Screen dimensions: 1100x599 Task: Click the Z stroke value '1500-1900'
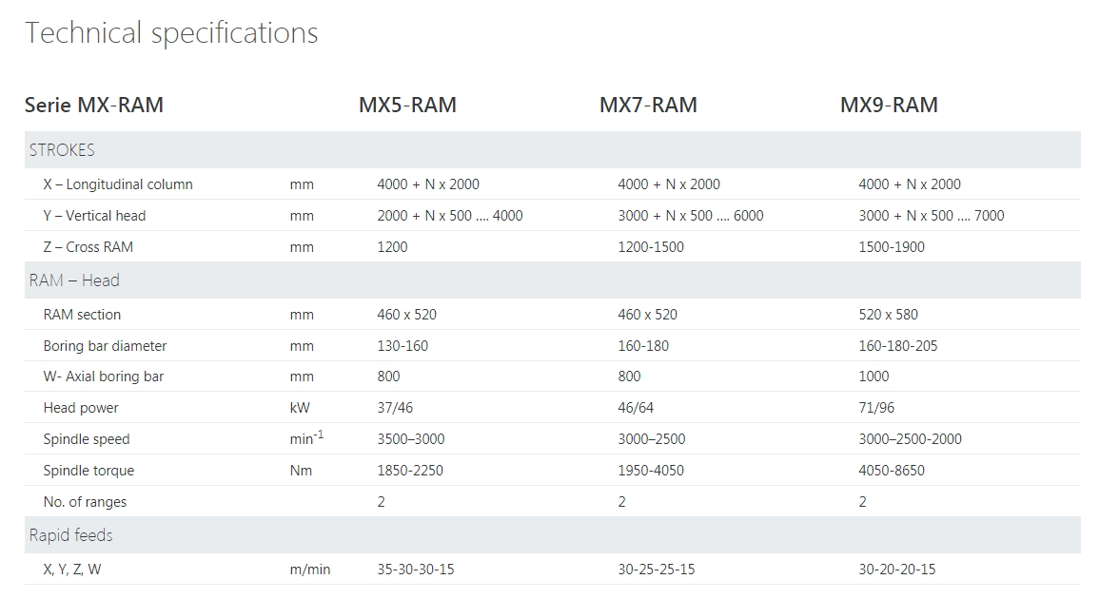pos(892,247)
